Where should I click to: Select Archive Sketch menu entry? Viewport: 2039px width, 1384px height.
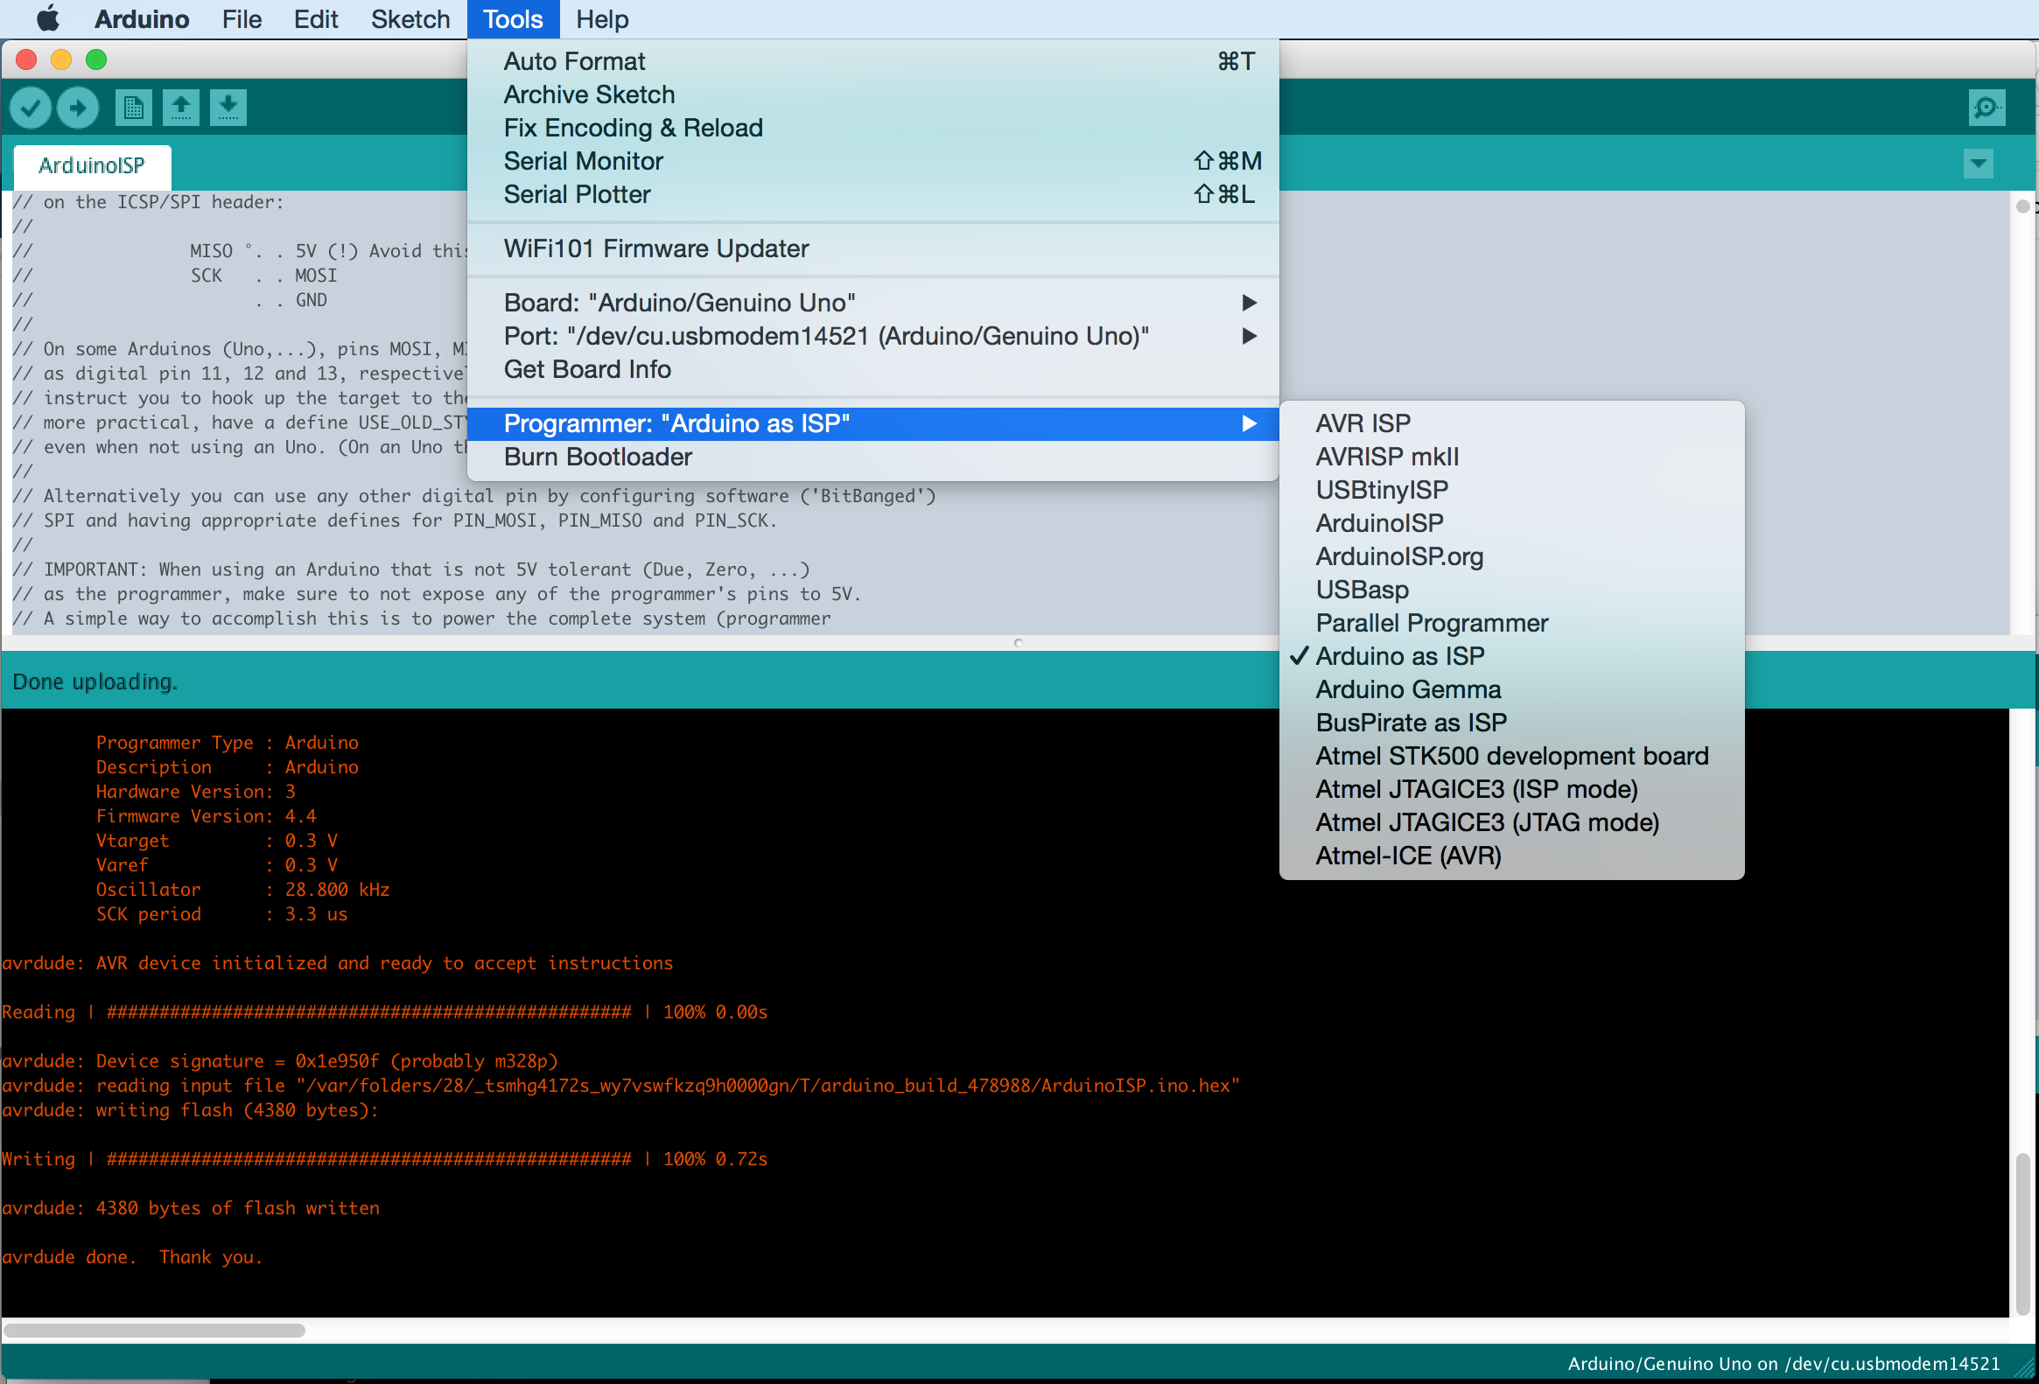tap(873, 94)
